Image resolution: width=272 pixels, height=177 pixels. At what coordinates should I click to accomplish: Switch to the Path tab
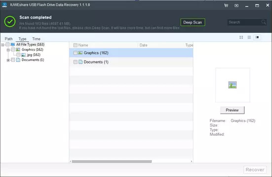(x=9, y=39)
